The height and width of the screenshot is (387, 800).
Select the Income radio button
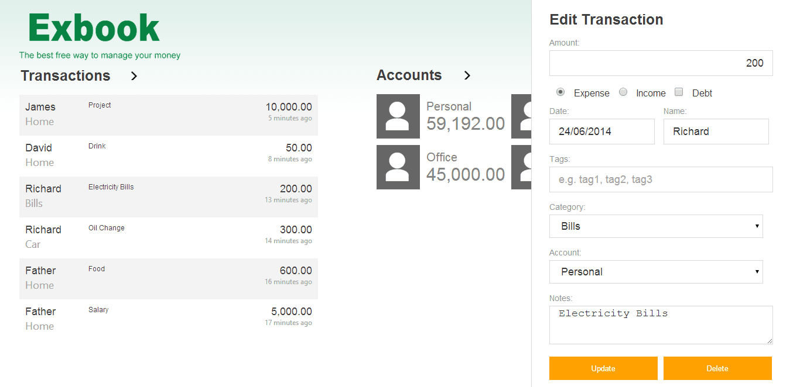click(x=623, y=92)
